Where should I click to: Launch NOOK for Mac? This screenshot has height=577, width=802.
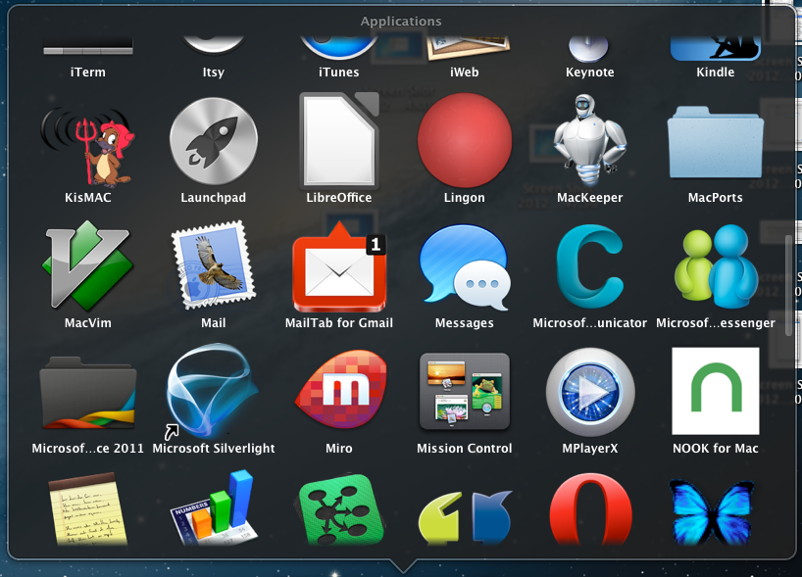pyautogui.click(x=715, y=391)
